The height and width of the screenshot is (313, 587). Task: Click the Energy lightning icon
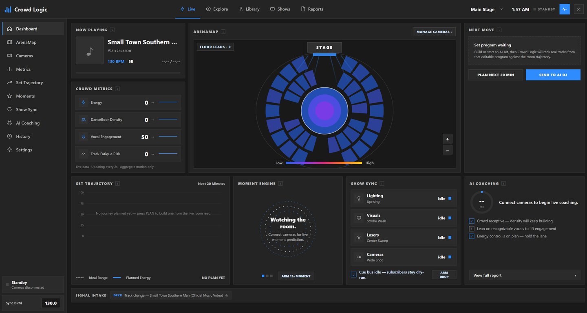tap(84, 102)
